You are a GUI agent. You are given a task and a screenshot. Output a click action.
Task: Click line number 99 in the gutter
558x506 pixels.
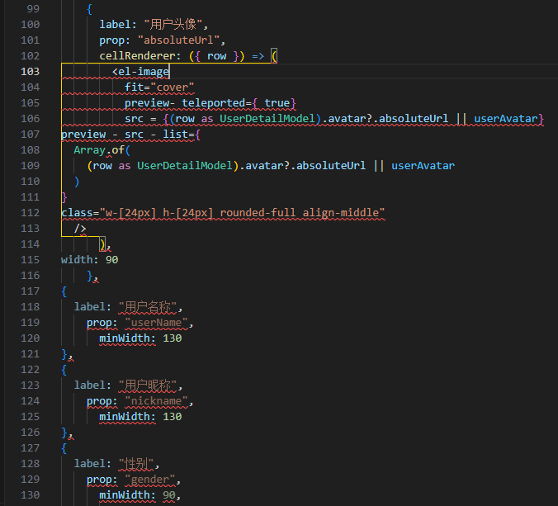point(33,8)
